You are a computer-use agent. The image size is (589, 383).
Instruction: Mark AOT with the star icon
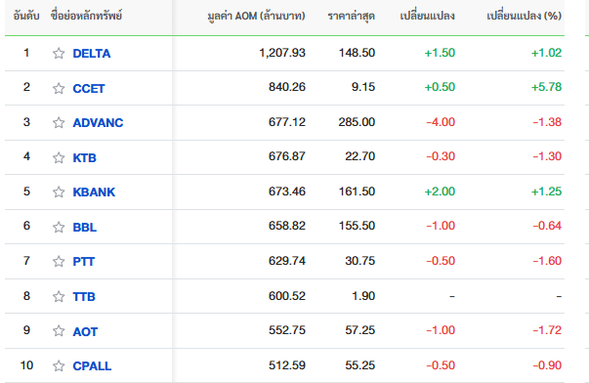[59, 331]
